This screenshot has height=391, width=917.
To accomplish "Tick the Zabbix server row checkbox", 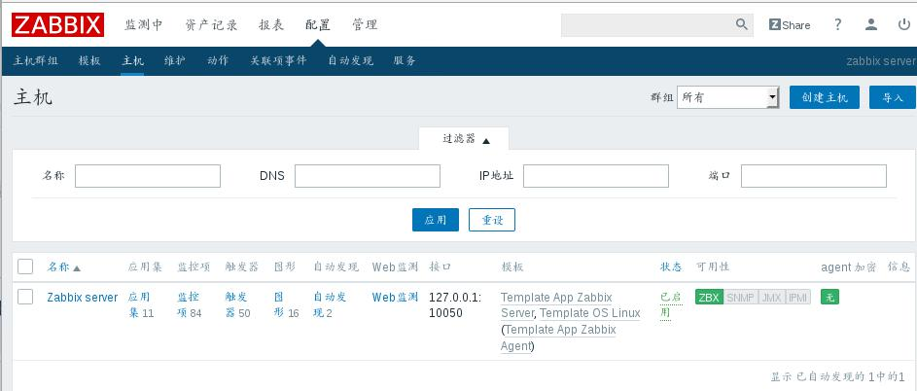I will coord(25,297).
